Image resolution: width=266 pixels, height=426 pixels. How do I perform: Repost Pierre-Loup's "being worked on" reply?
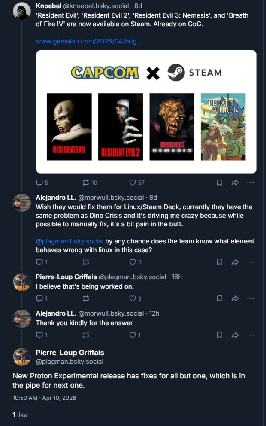[86, 298]
